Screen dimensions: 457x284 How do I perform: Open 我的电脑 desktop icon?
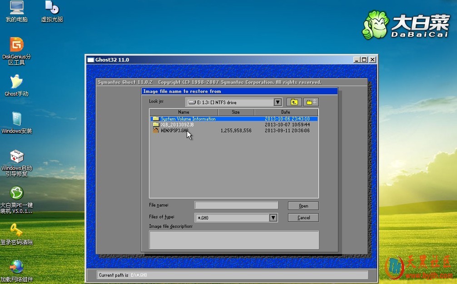tap(17, 8)
